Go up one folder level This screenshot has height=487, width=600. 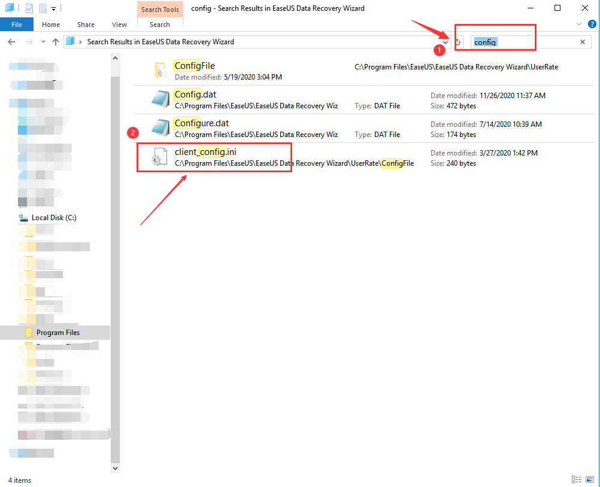[x=56, y=42]
